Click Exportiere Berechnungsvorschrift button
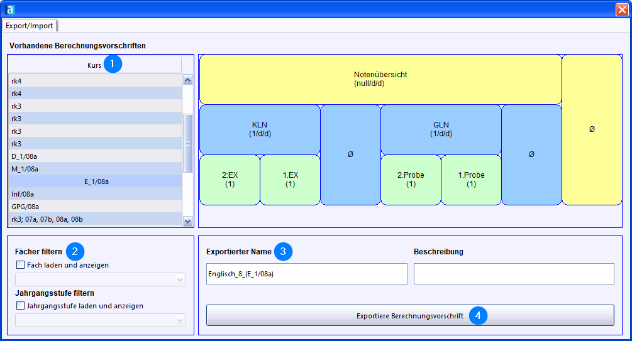Viewport: 632px width, 341px height. pyautogui.click(x=410, y=315)
